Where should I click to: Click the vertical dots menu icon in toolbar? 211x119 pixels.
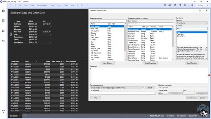[11, 5]
